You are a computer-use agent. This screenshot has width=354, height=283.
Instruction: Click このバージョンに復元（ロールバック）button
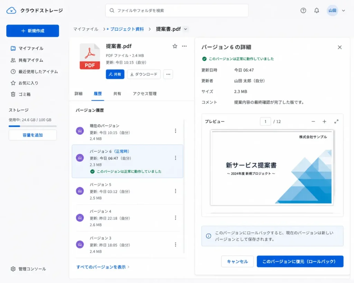point(300,261)
